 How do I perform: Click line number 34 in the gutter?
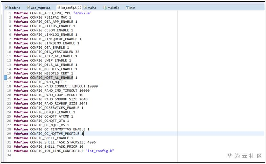click(9, 155)
